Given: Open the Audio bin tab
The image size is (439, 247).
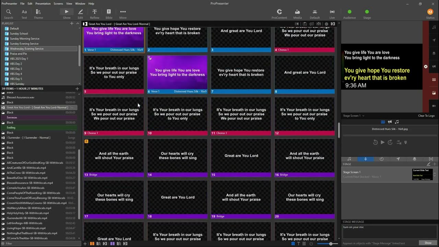Looking at the screenshot, I should [x=349, y=159].
